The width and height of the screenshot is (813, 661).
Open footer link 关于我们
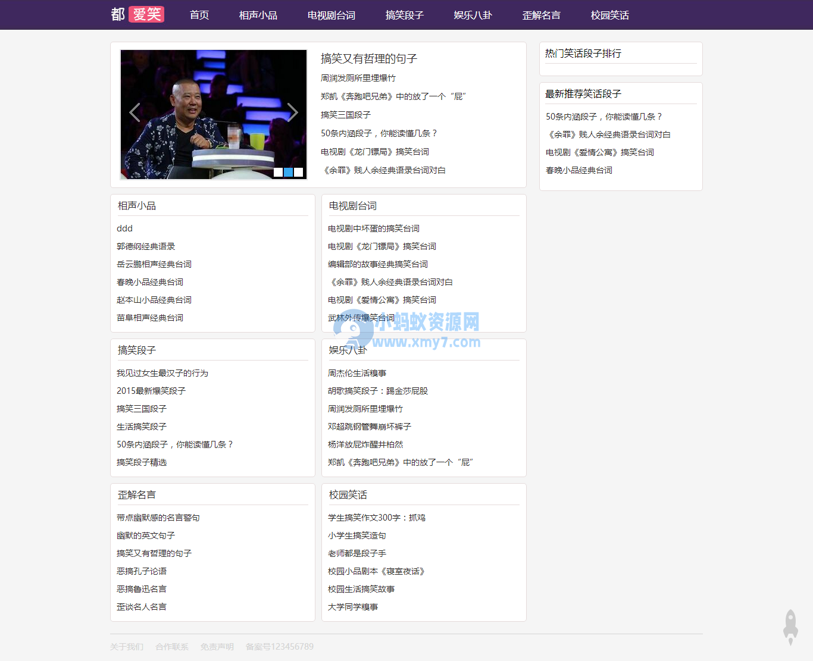point(127,647)
